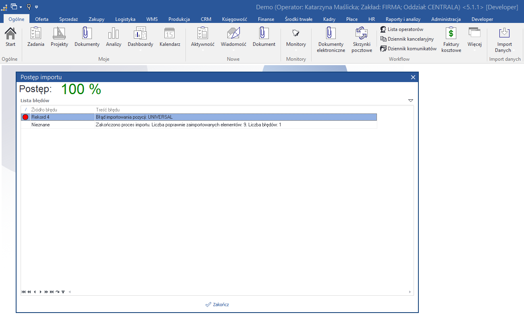
Task: Open the Finanse ribbon tab
Action: (x=266, y=19)
